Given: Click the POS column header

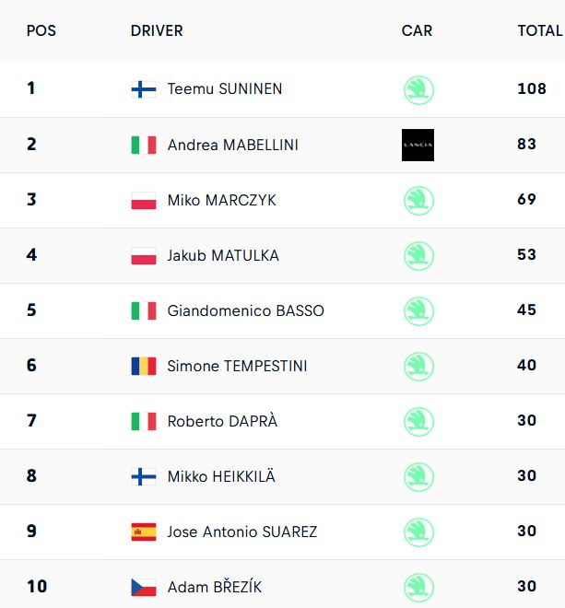Looking at the screenshot, I should (x=41, y=30).
